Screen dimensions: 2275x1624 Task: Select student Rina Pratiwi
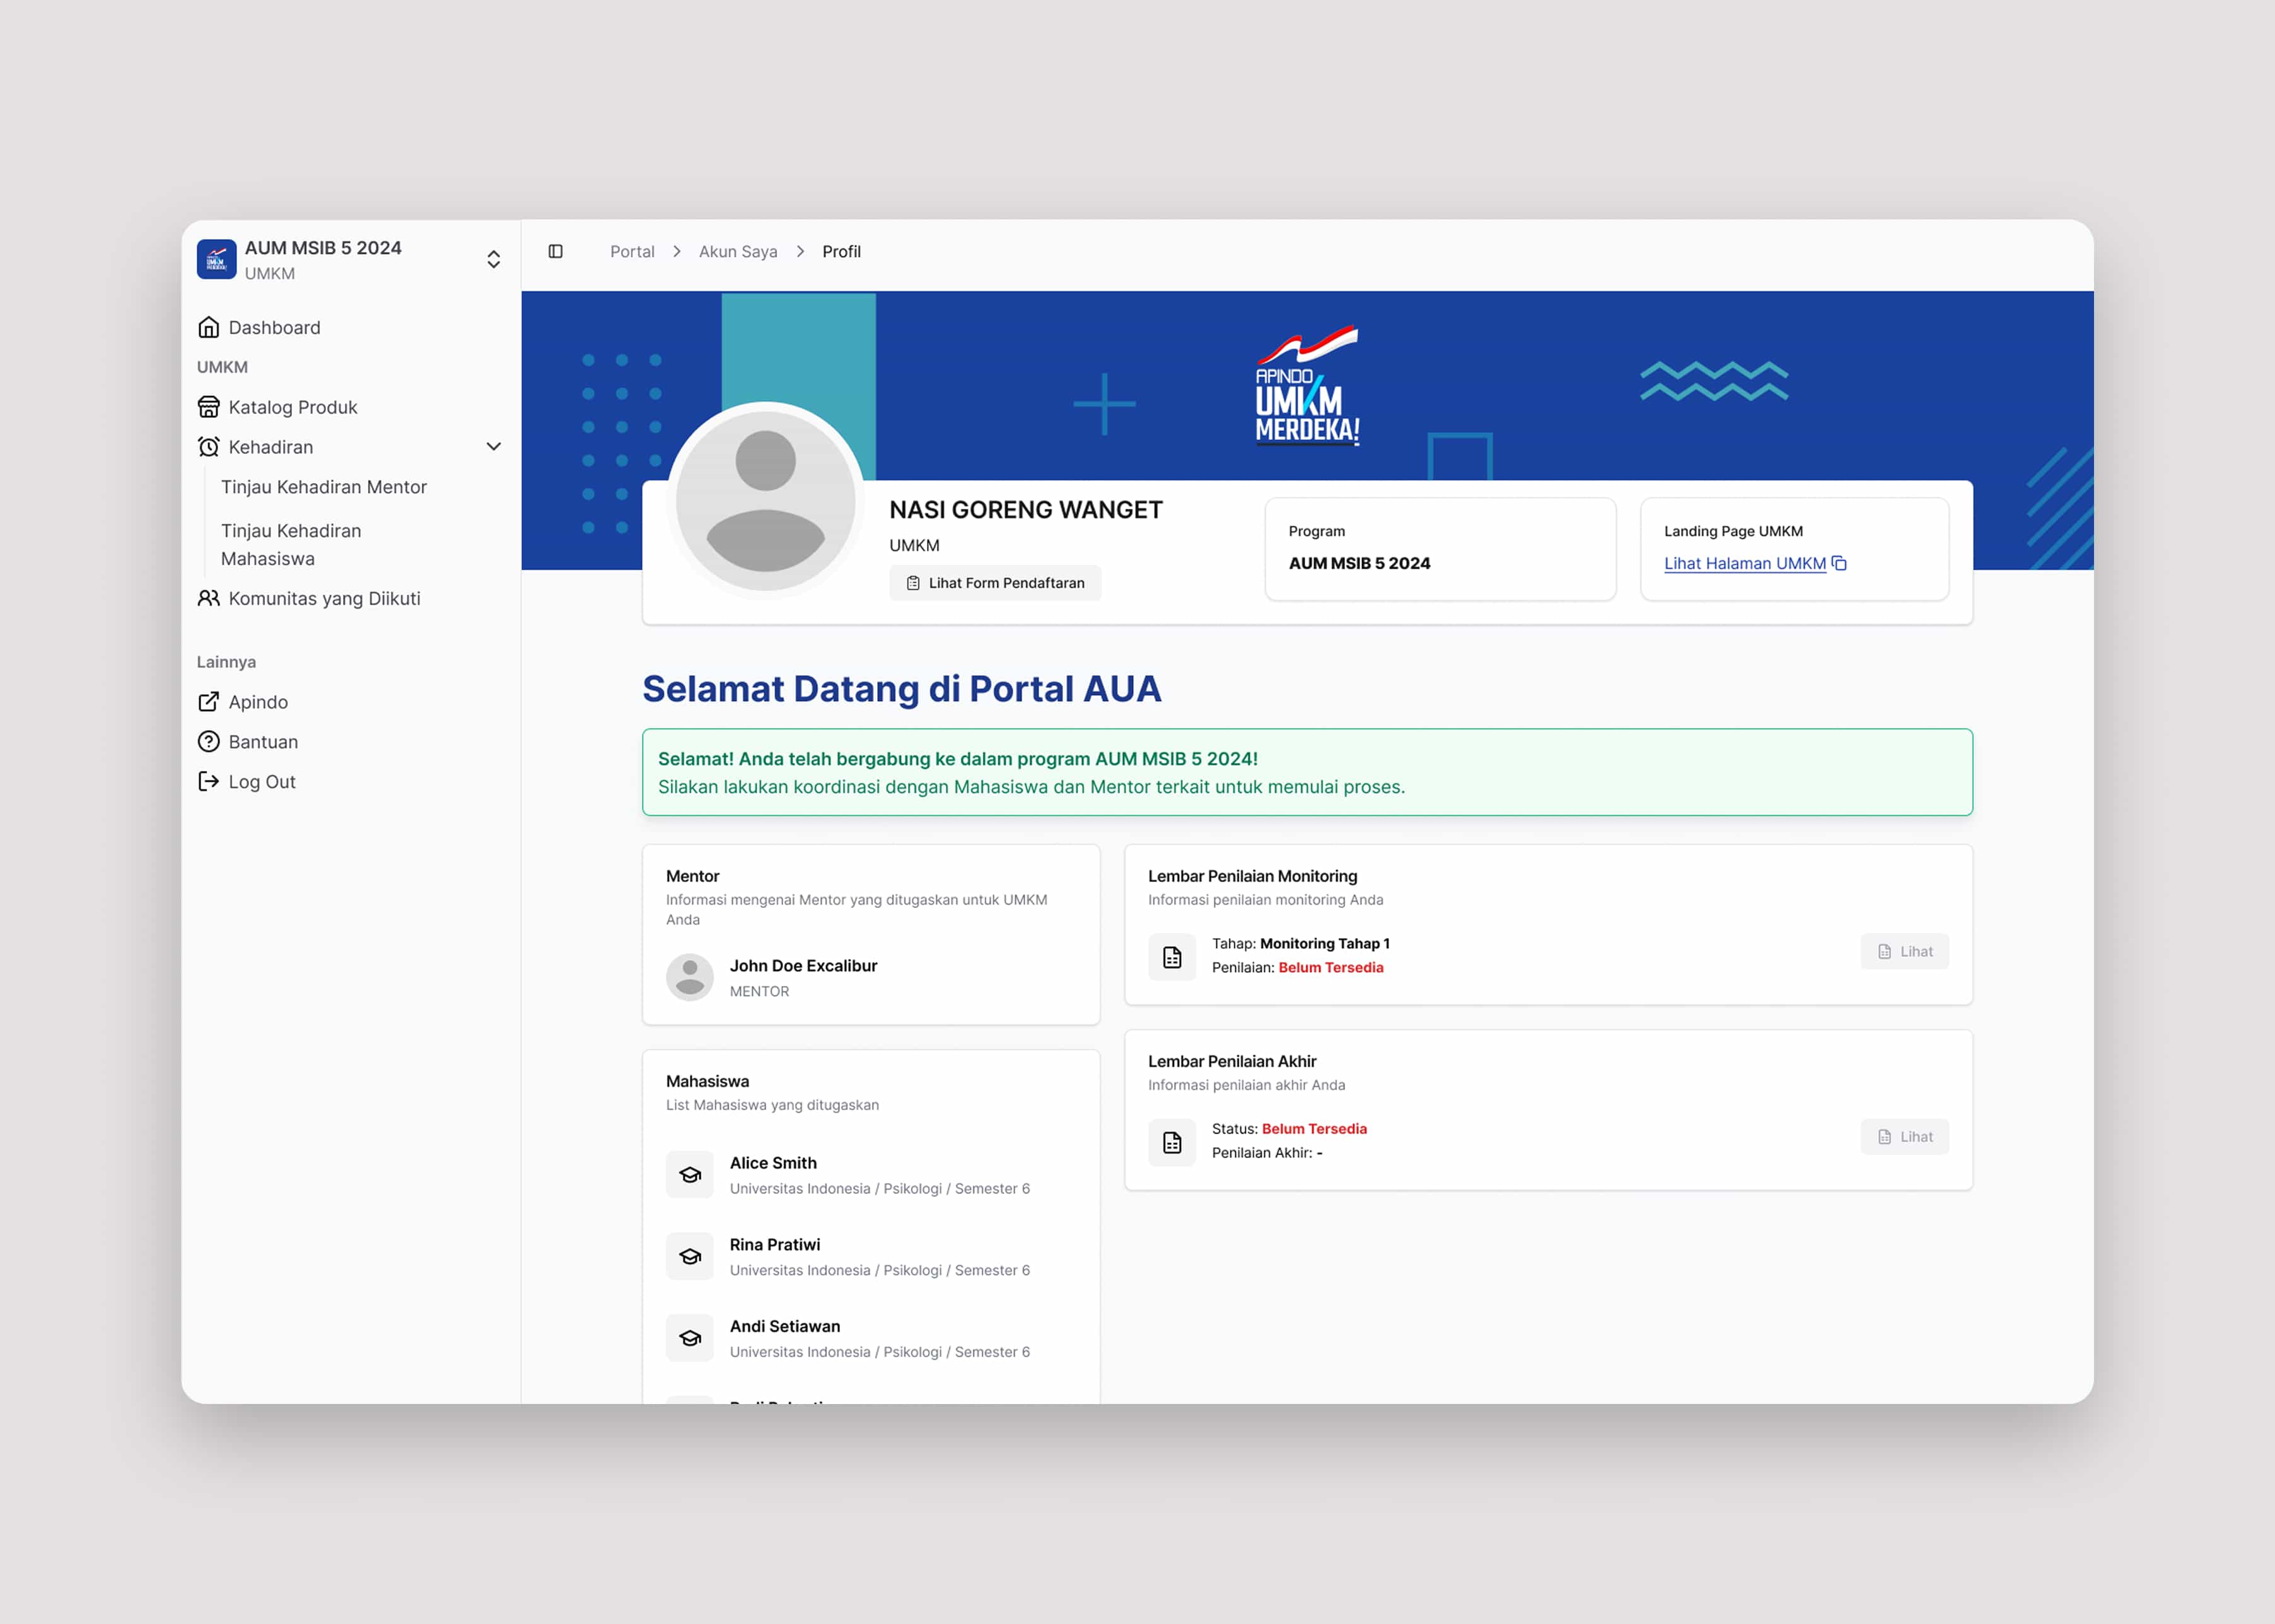[775, 1245]
